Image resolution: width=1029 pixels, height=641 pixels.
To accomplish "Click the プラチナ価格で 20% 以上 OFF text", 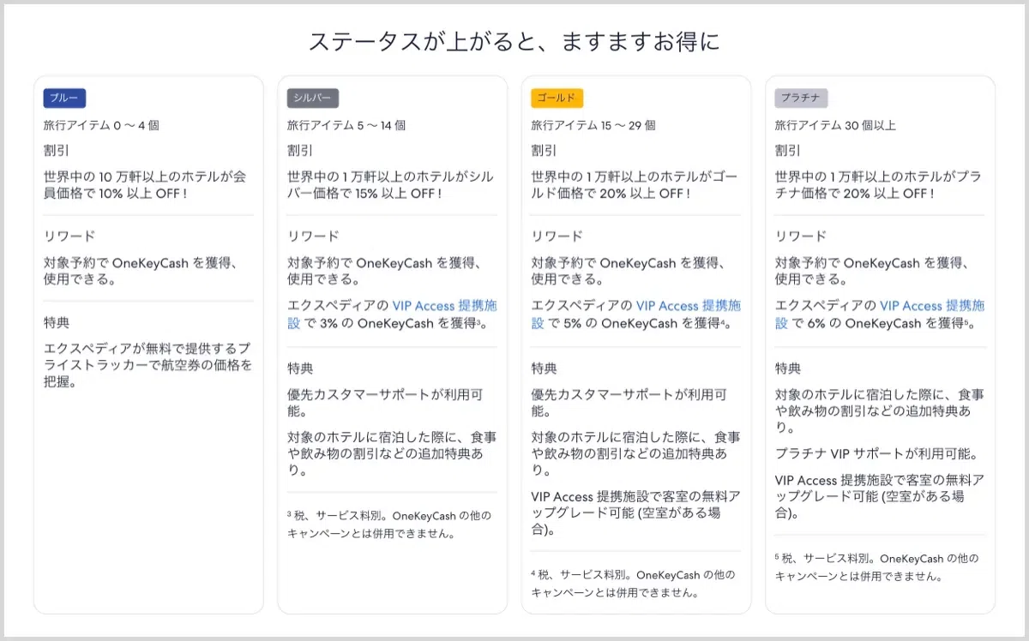I will tap(881, 184).
